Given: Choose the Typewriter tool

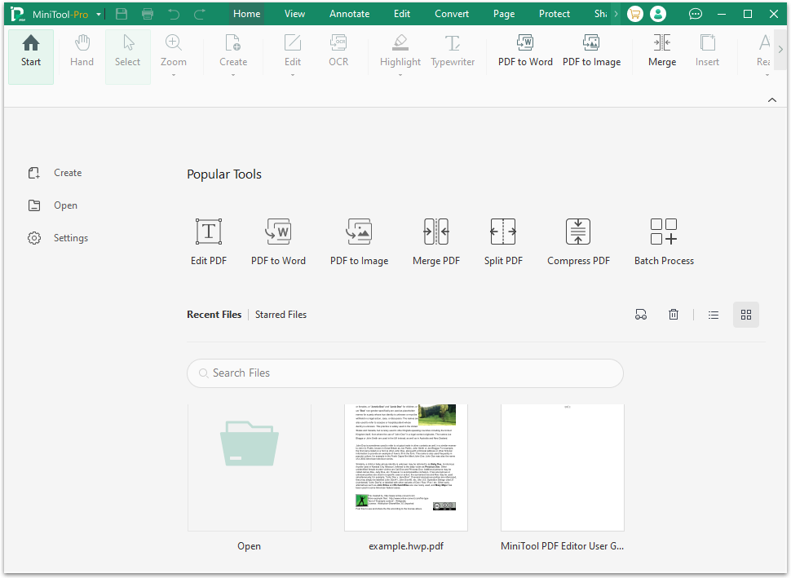Looking at the screenshot, I should 453,51.
